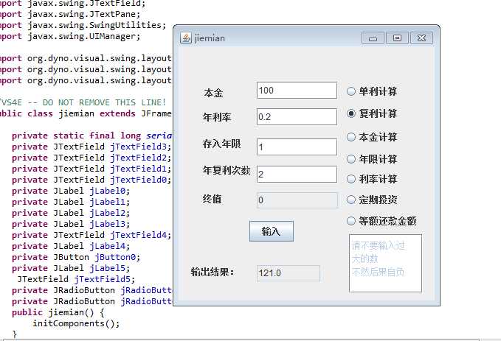Click the 输入 button
501x341 pixels.
[x=272, y=231]
